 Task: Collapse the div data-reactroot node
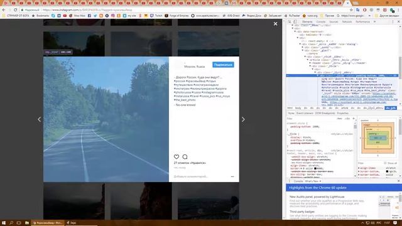click(x=295, y=31)
